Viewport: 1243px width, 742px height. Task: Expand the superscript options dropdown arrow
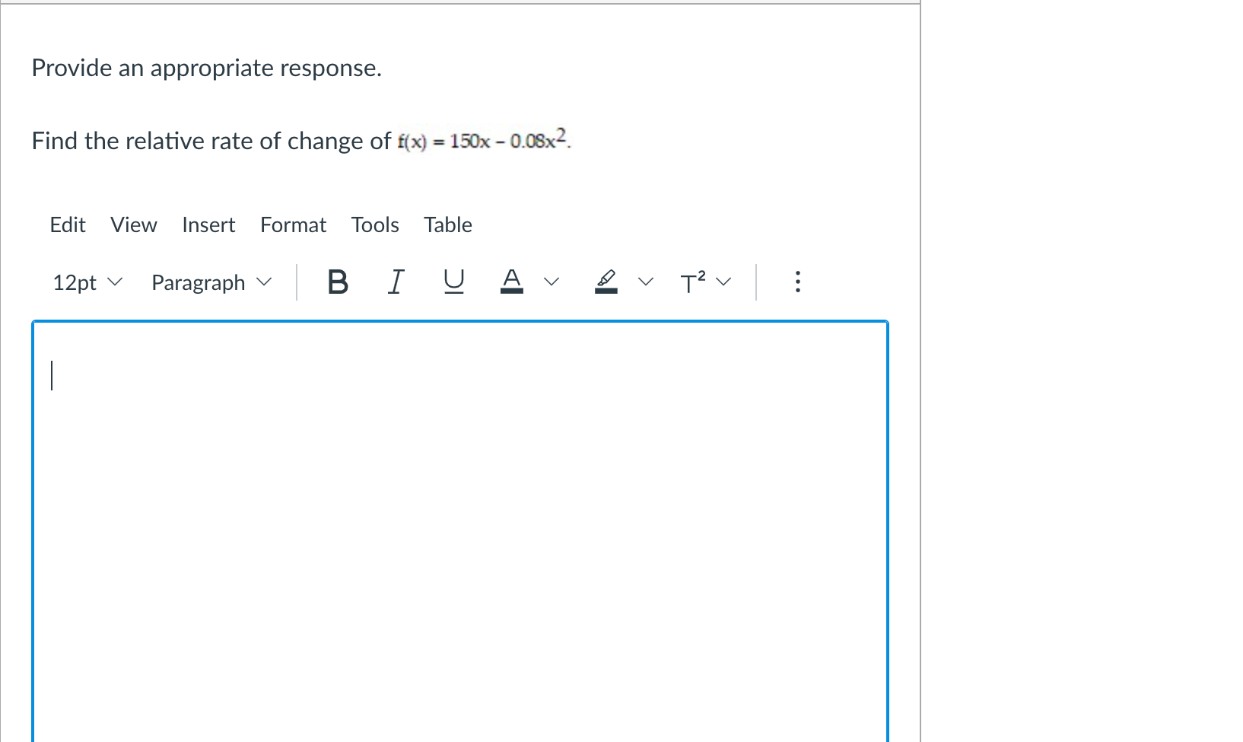pos(723,281)
